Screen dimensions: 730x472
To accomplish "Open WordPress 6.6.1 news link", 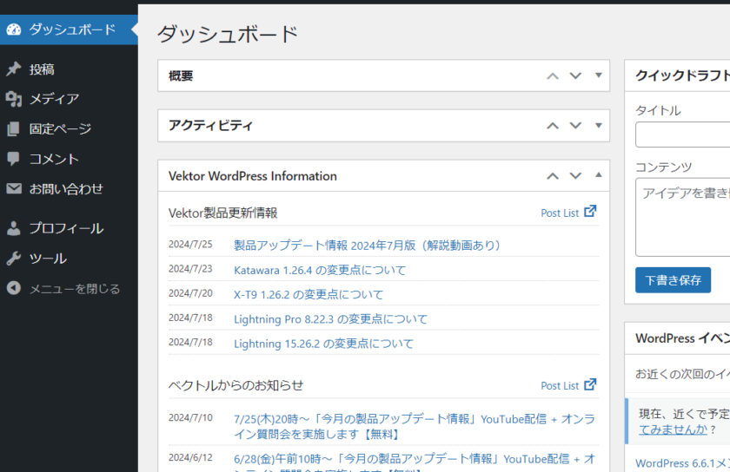I will [682, 463].
